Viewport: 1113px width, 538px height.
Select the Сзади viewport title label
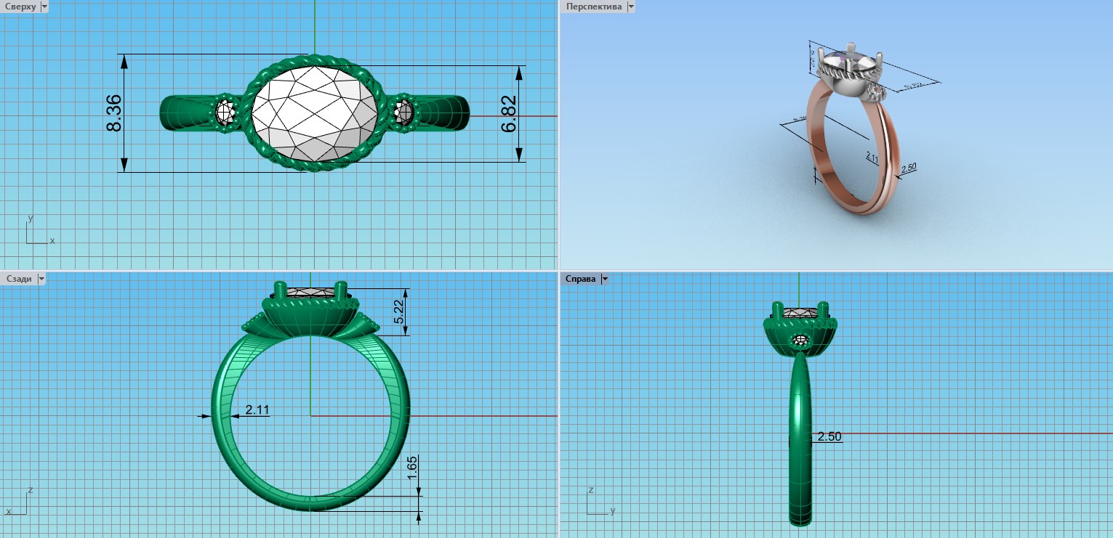(x=19, y=279)
